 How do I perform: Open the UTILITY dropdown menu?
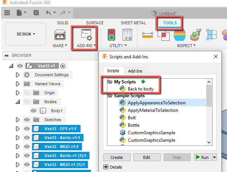click(x=118, y=46)
